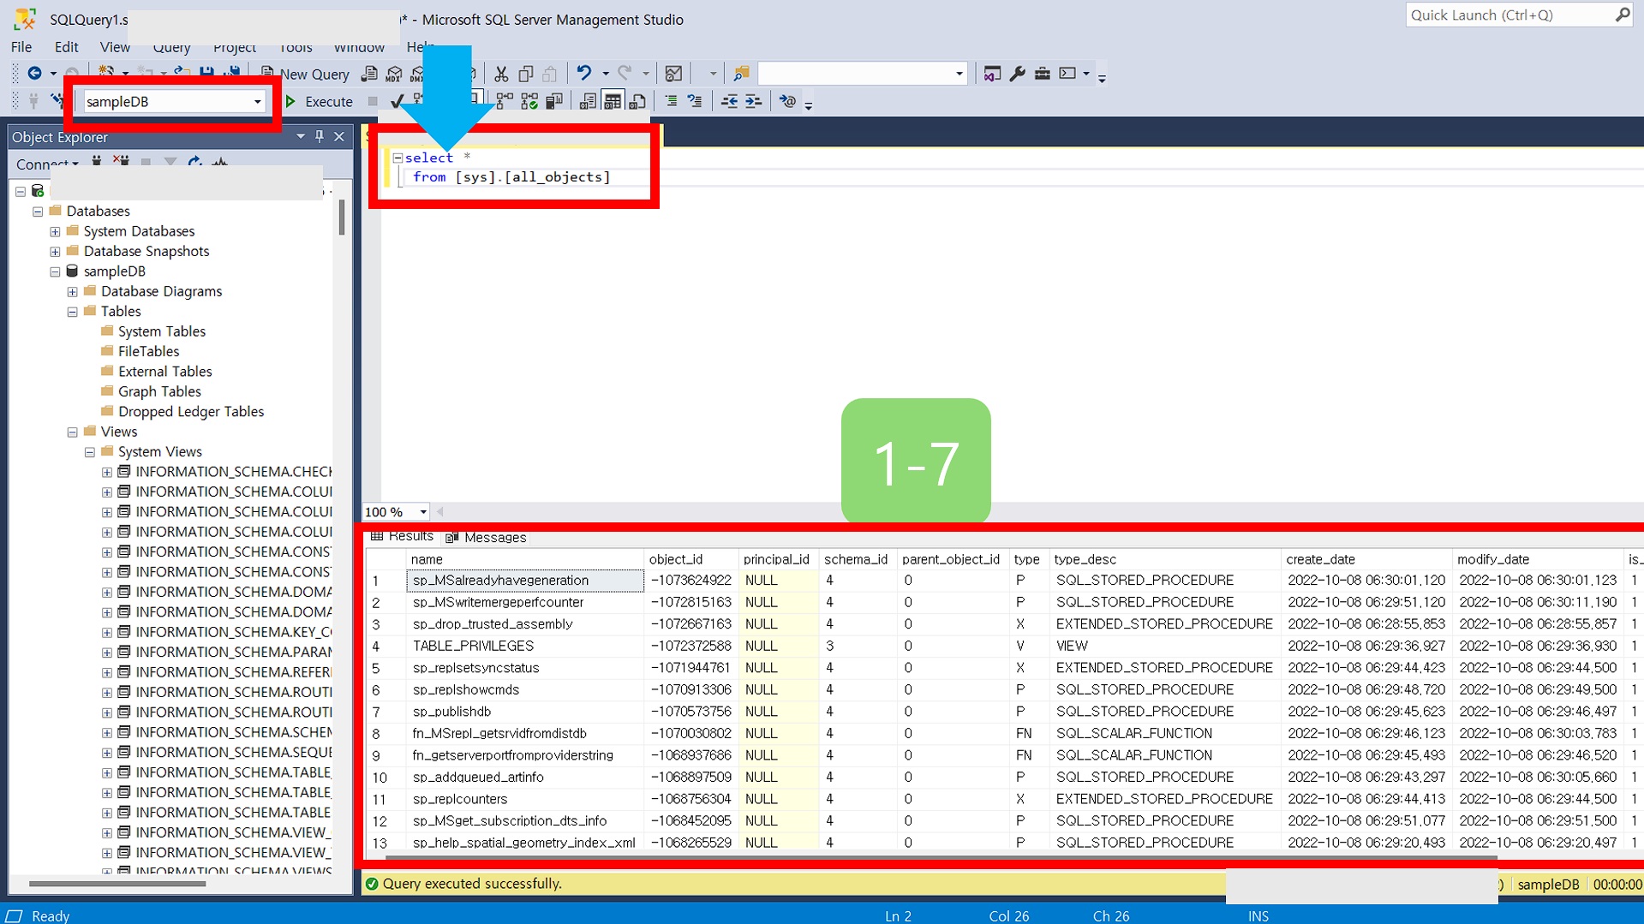Click the Decrease Indent icon
This screenshot has height=924, width=1644.
729,101
